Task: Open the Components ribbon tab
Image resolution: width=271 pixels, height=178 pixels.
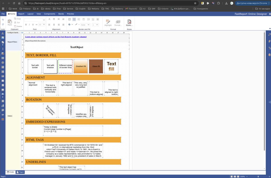Action: pyautogui.click(x=49, y=14)
